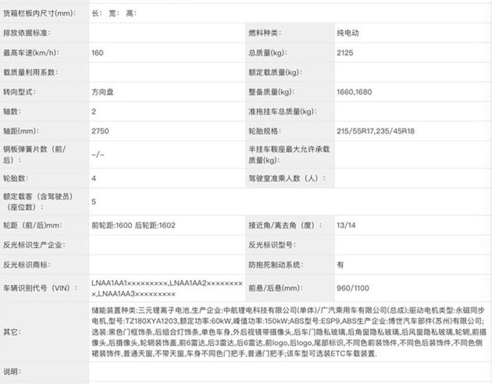Click the 说明 row label
492x384 pixels.
tap(12, 371)
